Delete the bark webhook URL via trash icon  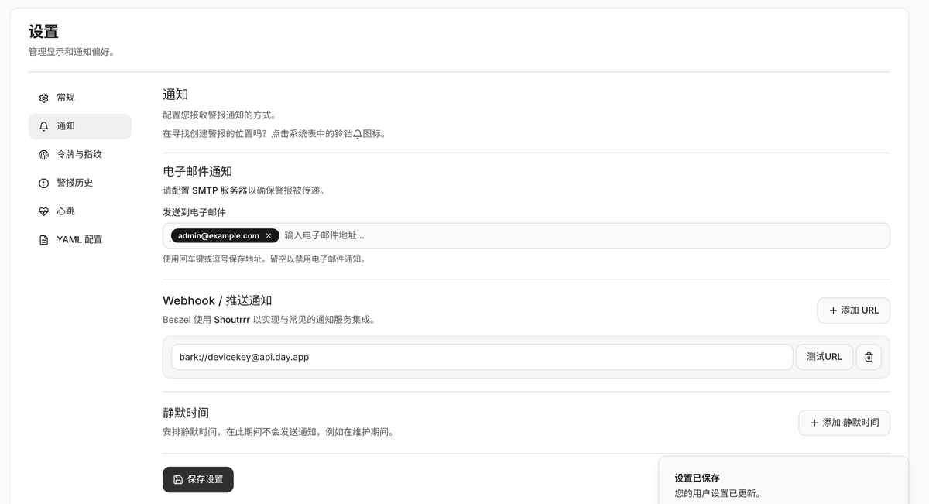coord(869,357)
